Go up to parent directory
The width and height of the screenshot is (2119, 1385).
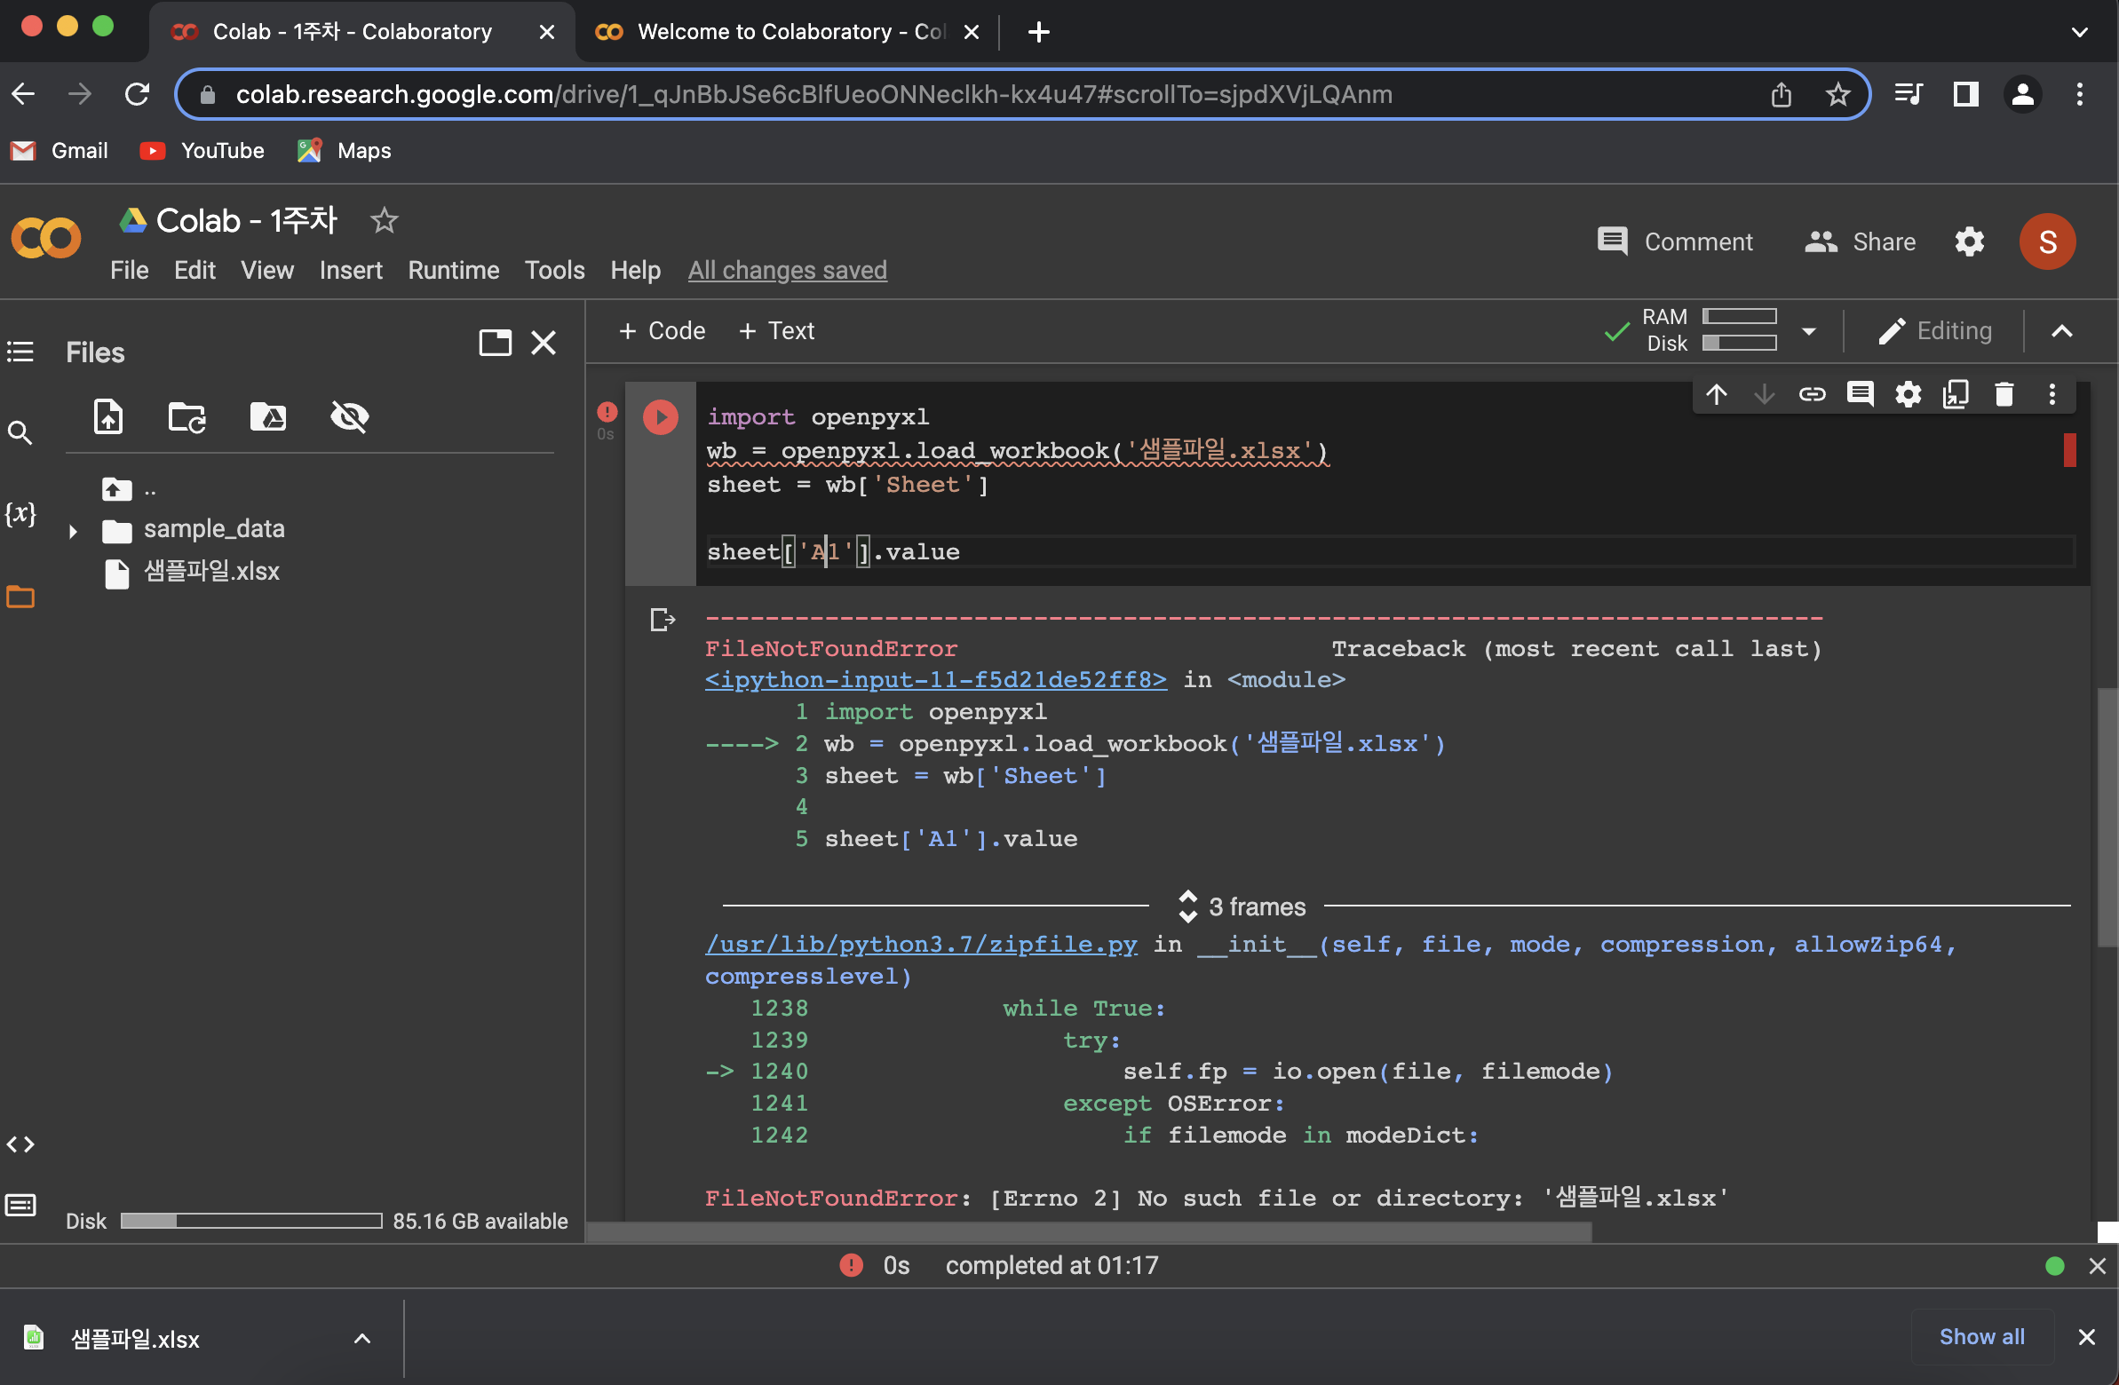(128, 489)
